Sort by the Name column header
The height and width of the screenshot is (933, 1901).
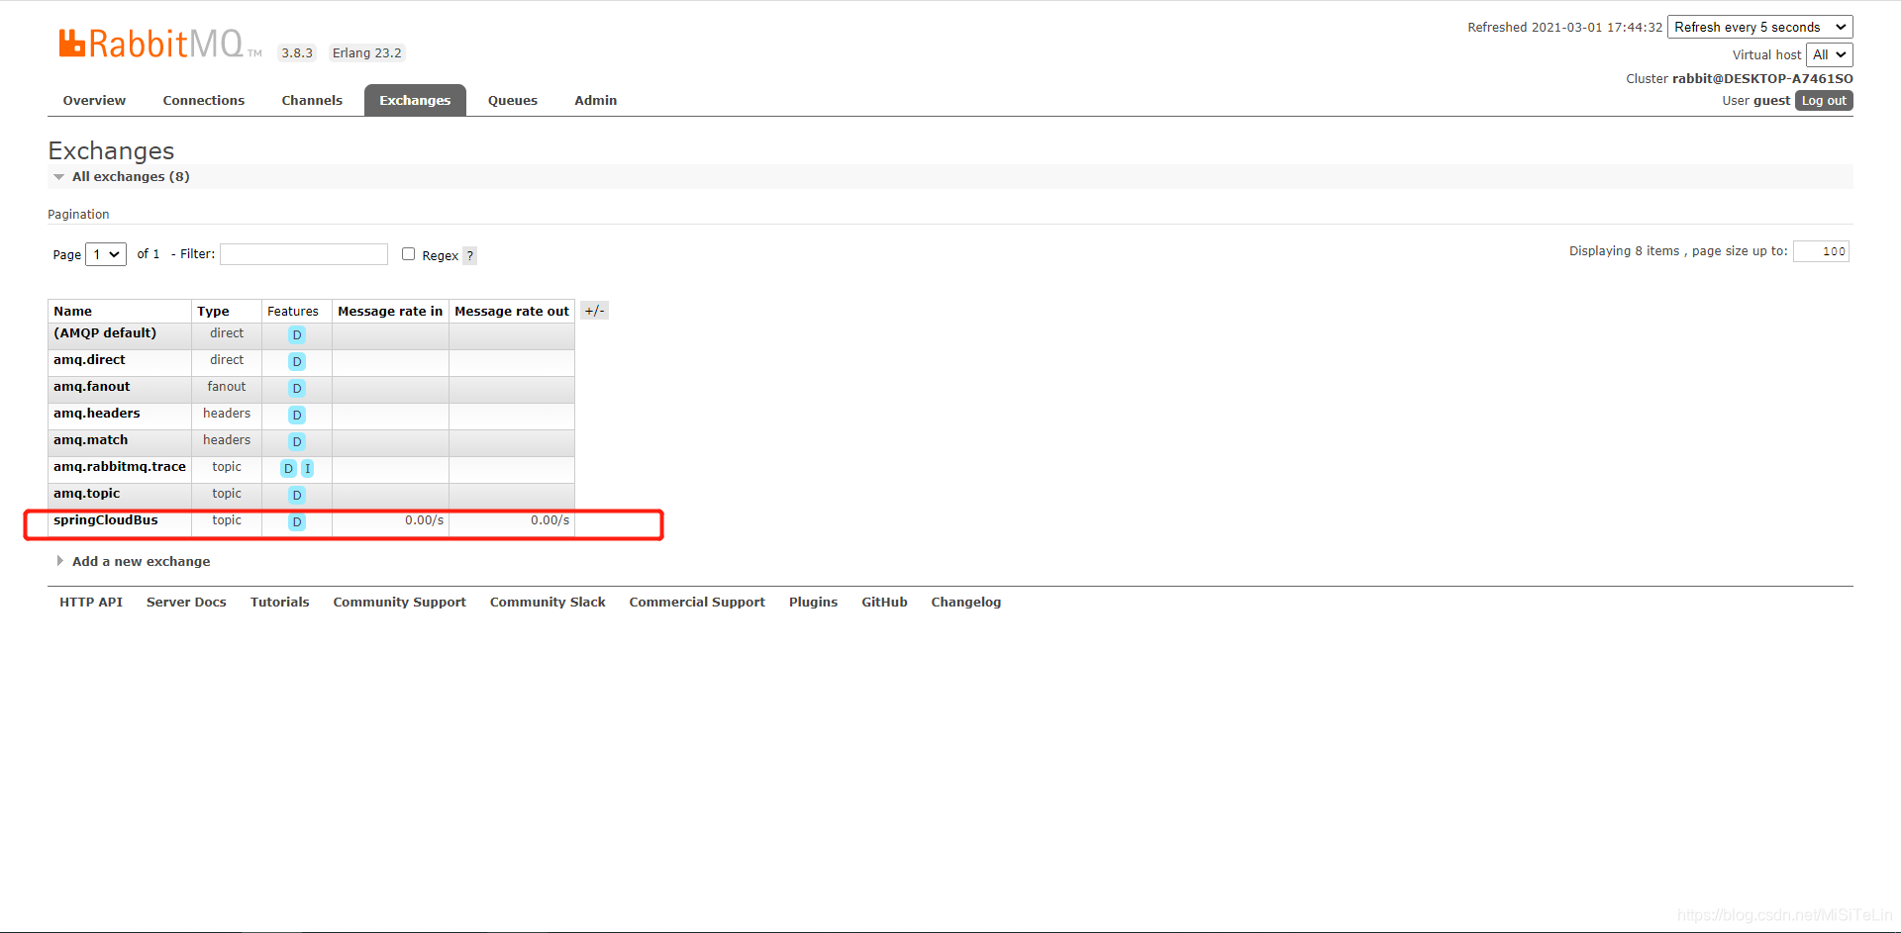click(72, 311)
